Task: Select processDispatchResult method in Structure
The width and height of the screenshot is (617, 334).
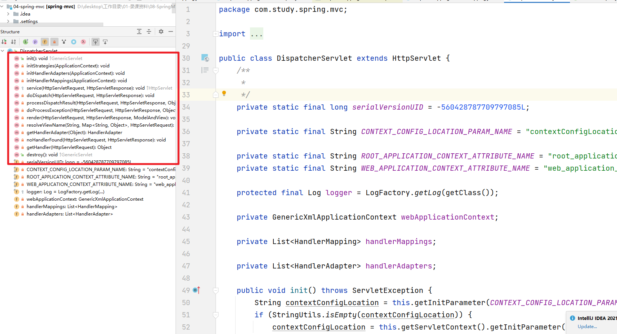Action: [101, 103]
